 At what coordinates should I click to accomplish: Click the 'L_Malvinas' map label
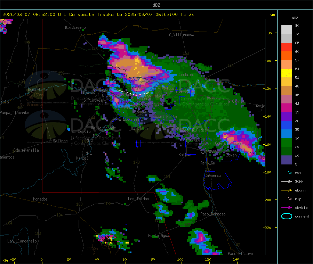(x=137, y=129)
